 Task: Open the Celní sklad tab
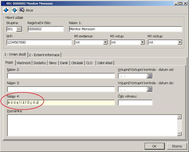(x=105, y=63)
